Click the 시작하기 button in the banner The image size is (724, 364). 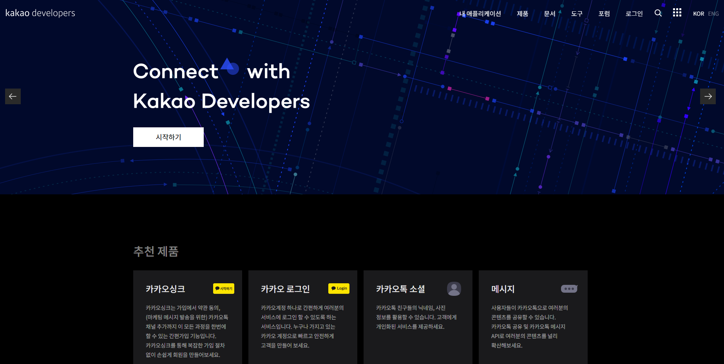168,137
